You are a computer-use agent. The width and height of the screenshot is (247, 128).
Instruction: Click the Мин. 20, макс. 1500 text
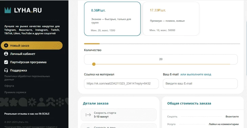point(103,30)
